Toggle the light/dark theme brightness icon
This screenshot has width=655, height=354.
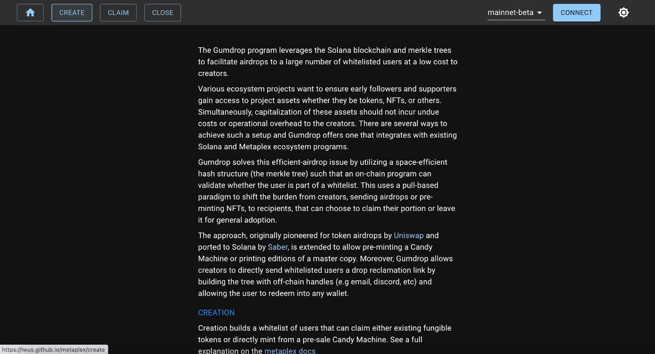pos(623,13)
